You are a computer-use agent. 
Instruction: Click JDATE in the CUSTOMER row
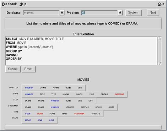pyautogui.click(x=111, y=107)
